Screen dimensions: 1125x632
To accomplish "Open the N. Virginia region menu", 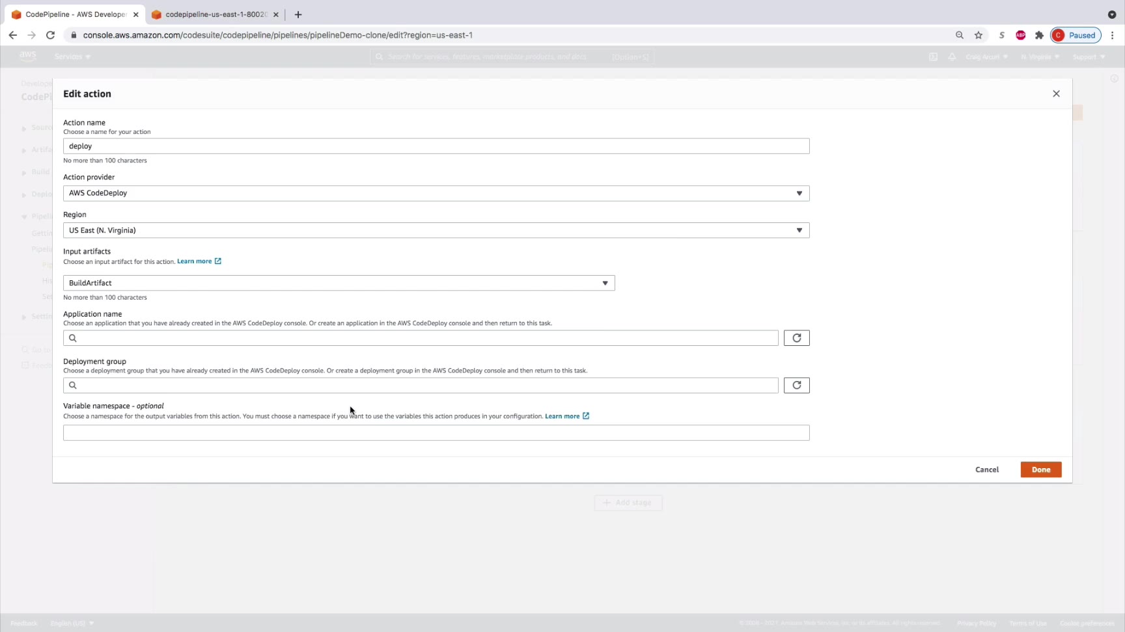I will (x=1040, y=57).
